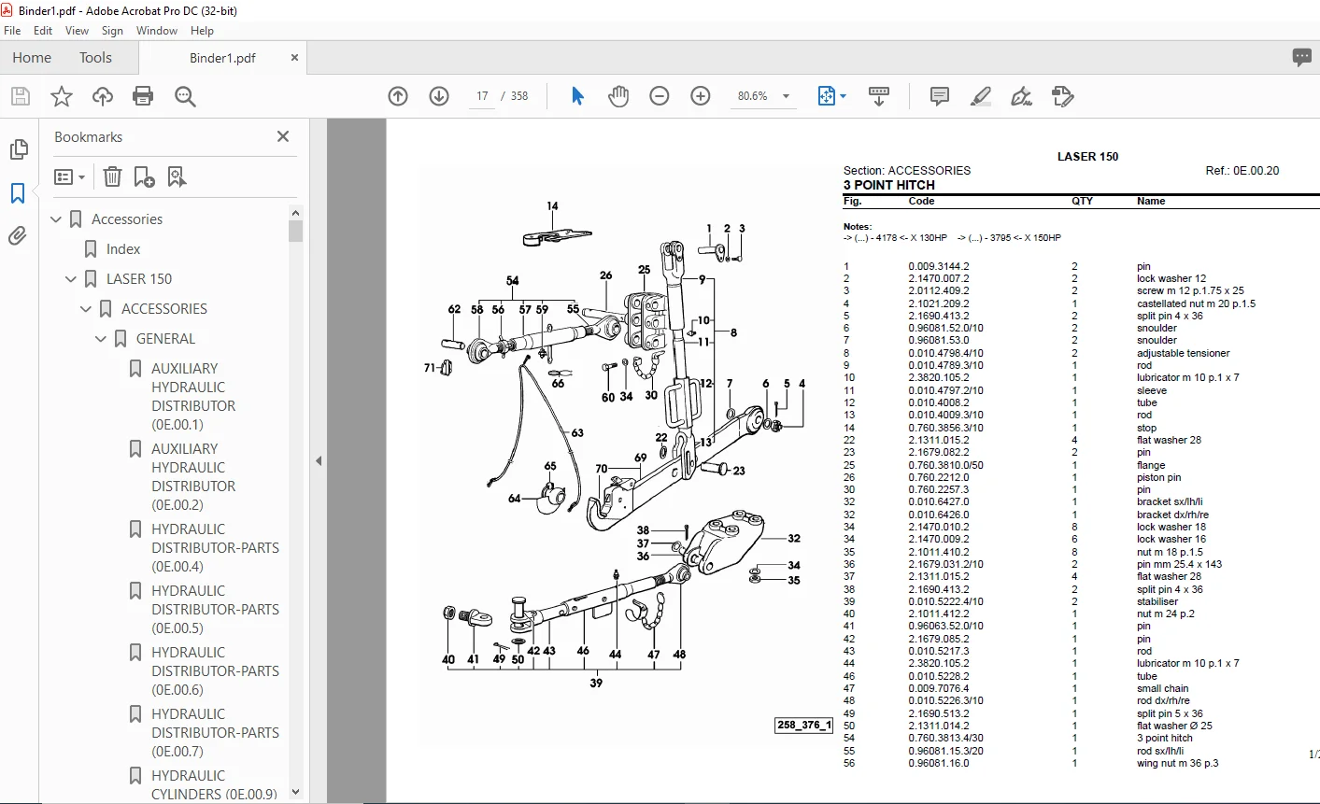Open the bookmarks Options dropdown menu

point(70,176)
